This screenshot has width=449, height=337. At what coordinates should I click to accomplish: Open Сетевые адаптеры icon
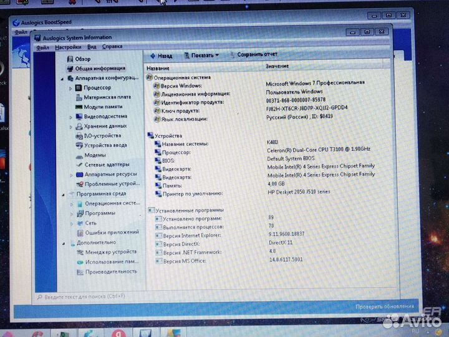[x=80, y=165]
